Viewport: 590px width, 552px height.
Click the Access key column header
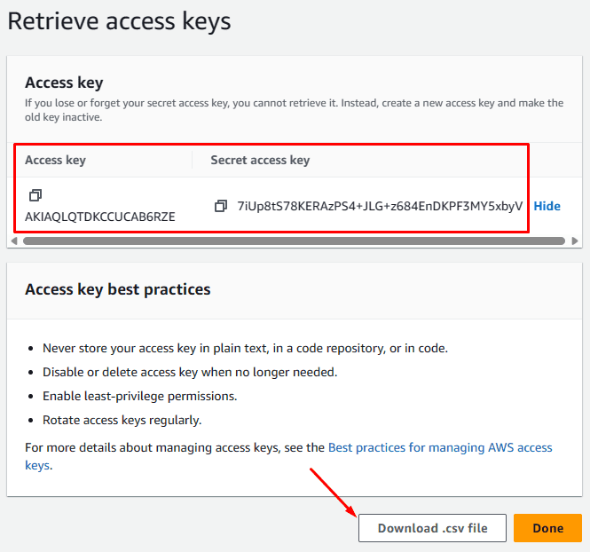click(55, 160)
